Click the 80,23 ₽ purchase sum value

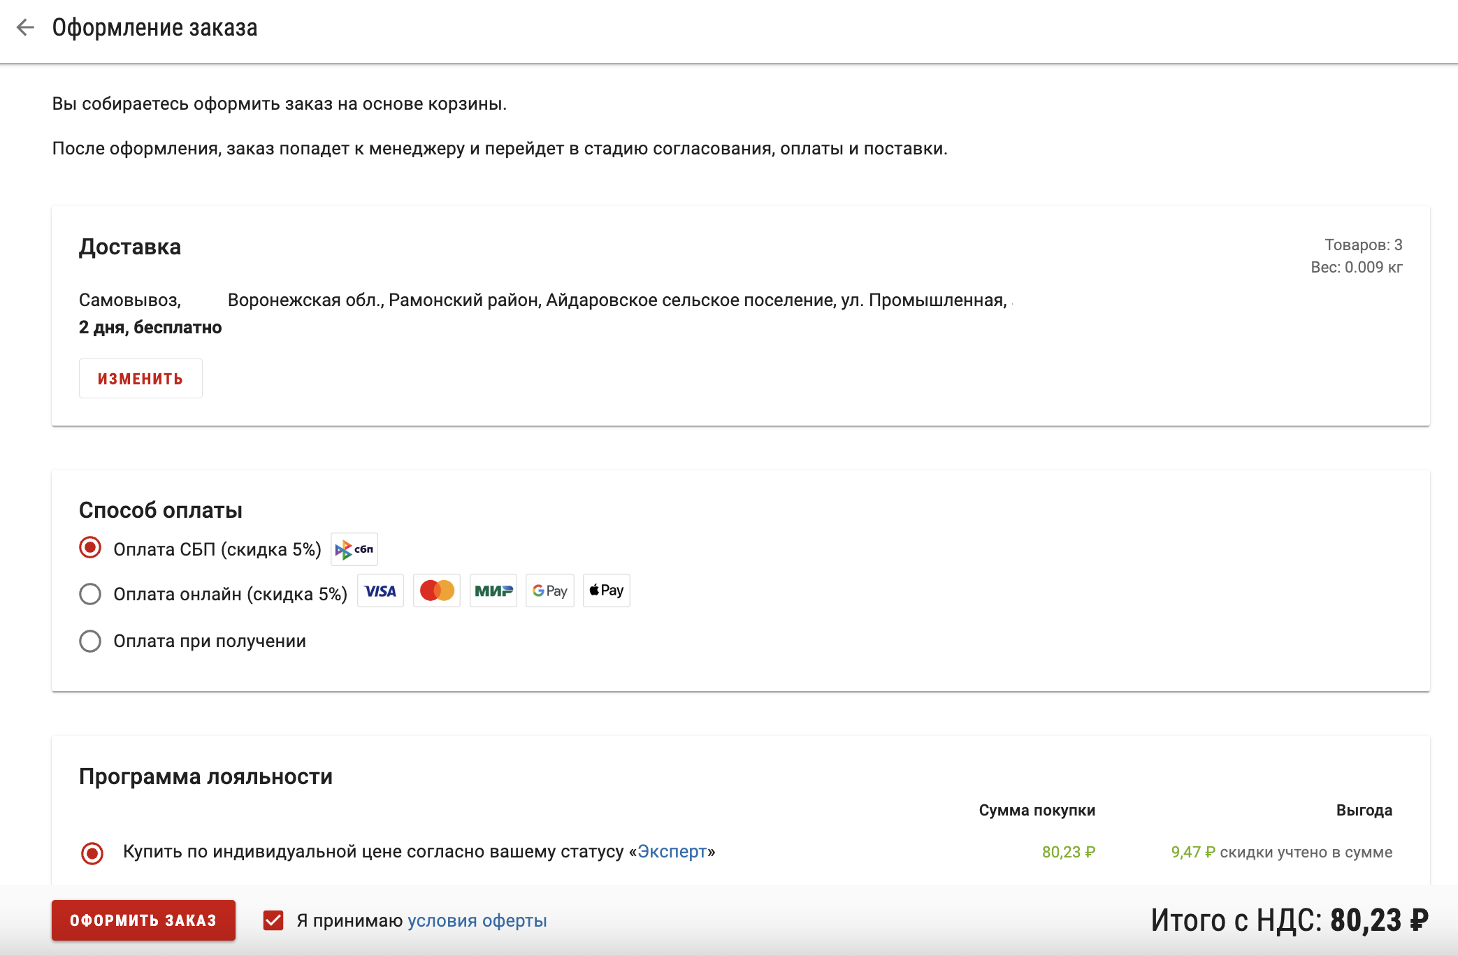[x=1068, y=853]
